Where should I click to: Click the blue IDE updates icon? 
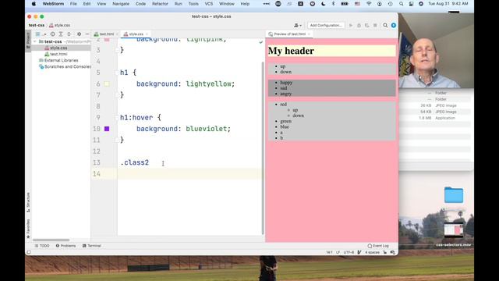click(394, 25)
